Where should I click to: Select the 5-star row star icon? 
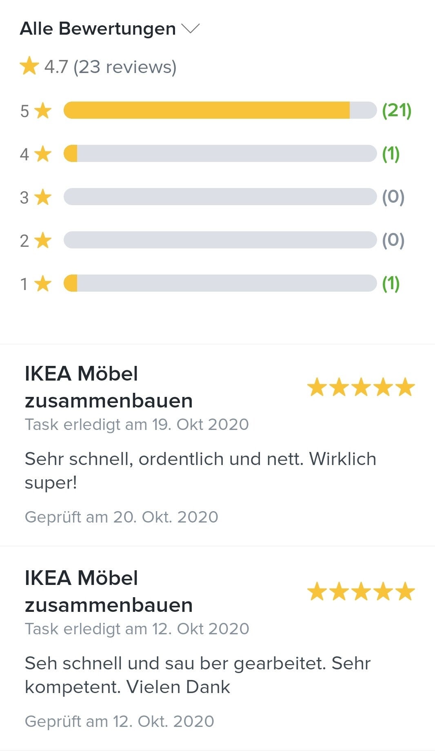[x=43, y=111]
